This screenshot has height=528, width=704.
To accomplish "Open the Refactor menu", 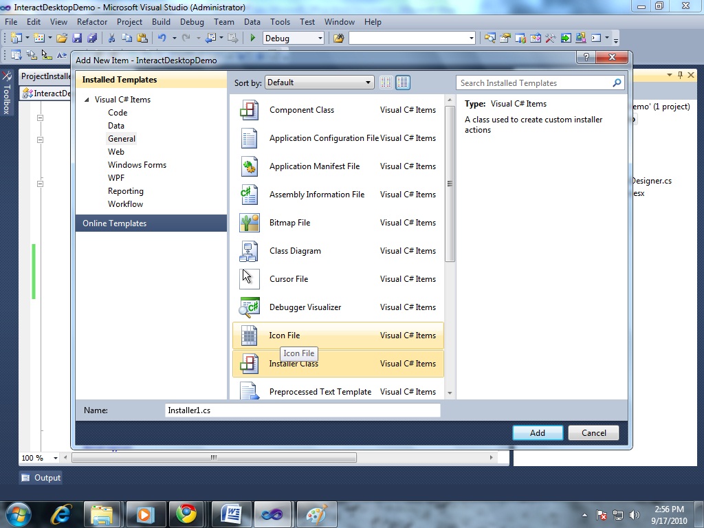I will [92, 22].
